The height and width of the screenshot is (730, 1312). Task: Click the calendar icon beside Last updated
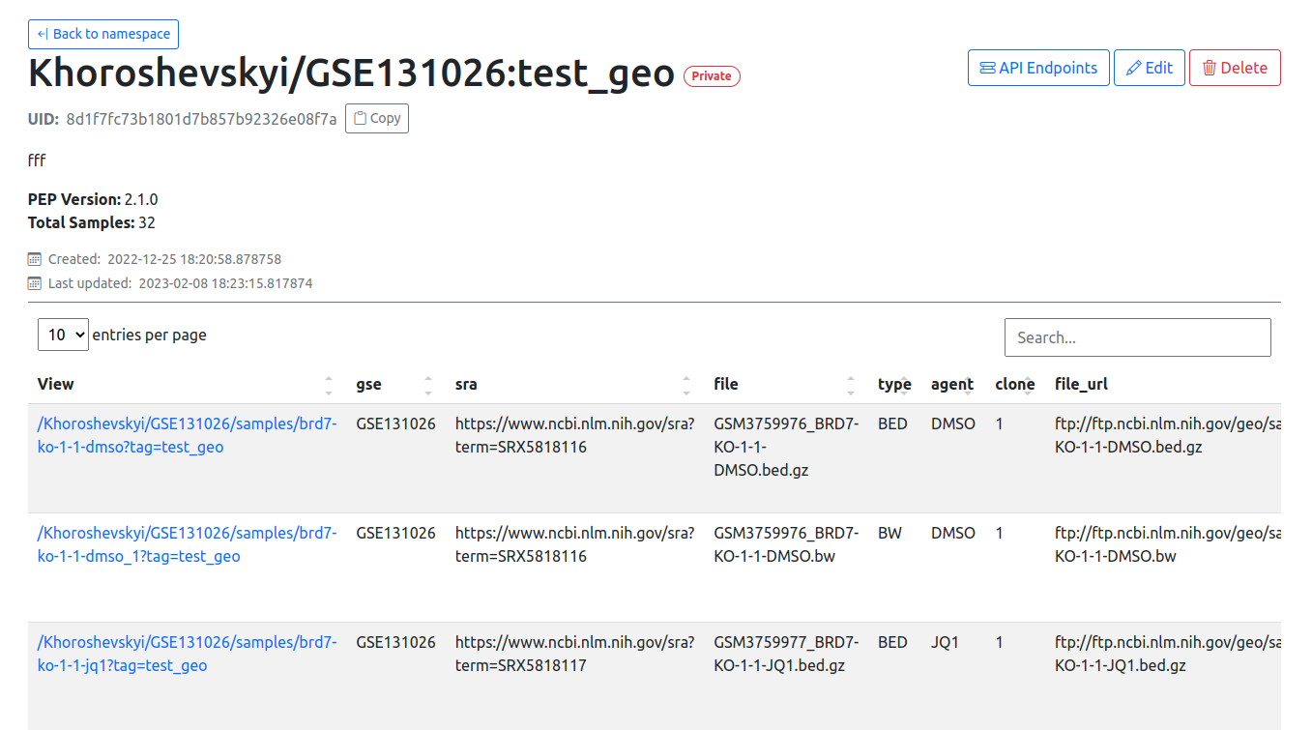tap(35, 283)
